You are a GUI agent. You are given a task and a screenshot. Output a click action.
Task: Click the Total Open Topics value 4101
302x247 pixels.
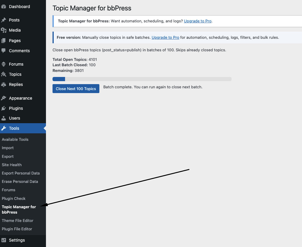(x=93, y=59)
